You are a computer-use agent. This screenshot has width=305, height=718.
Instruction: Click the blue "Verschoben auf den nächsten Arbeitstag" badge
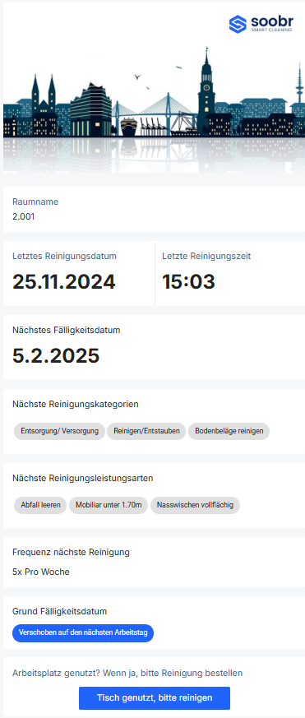click(83, 633)
